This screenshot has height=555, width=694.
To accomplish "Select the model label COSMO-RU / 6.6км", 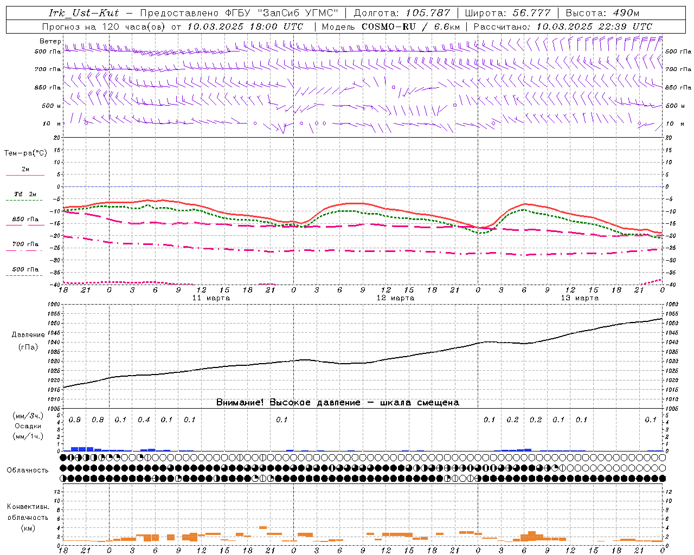I will pyautogui.click(x=411, y=27).
